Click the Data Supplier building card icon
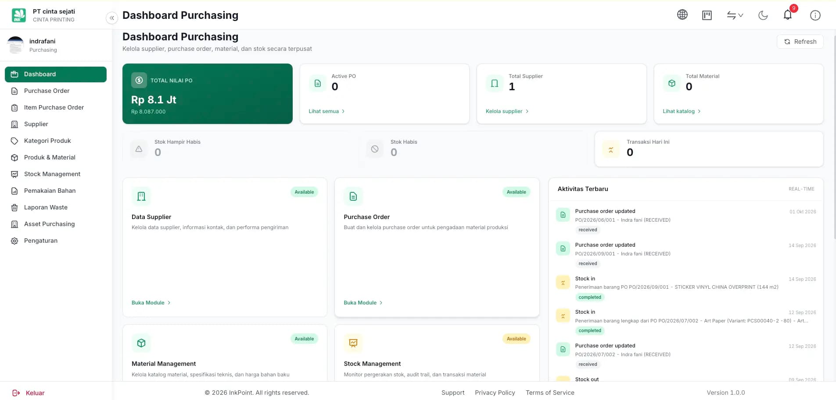 (x=141, y=196)
